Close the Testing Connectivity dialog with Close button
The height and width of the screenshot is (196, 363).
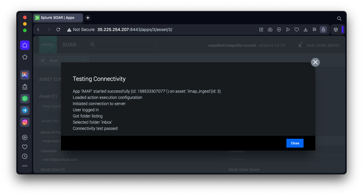coord(295,143)
